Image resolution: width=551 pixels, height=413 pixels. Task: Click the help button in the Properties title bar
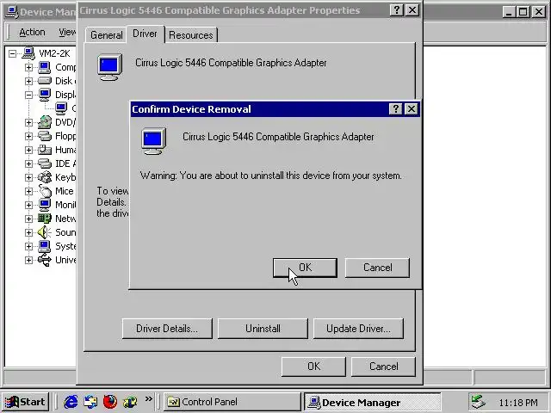[x=397, y=10]
